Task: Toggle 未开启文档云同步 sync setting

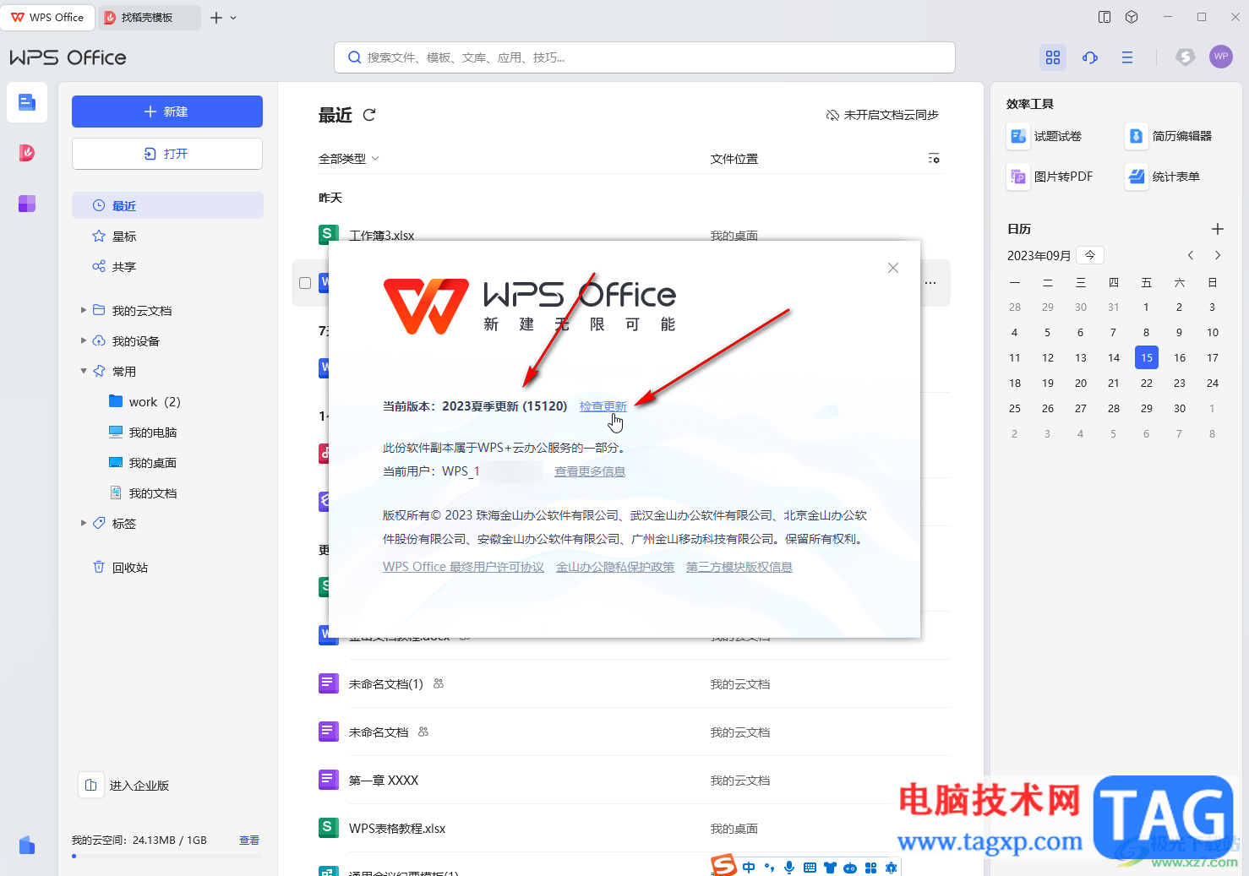Action: [882, 115]
